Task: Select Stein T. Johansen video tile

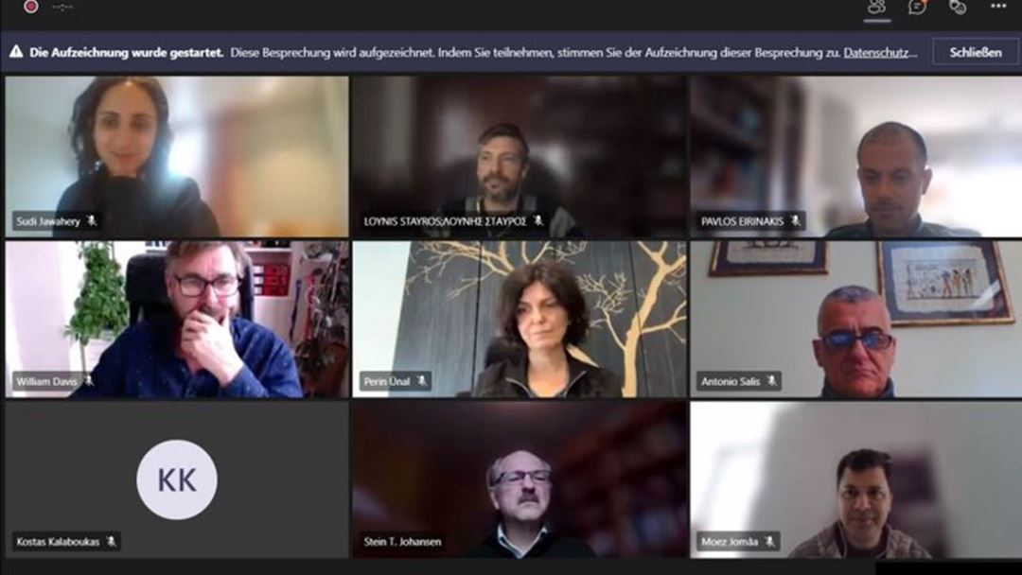Action: [x=519, y=479]
